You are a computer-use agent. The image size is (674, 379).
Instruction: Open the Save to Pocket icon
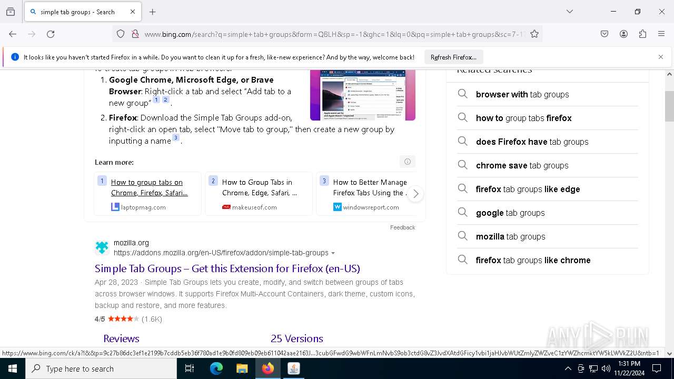(604, 34)
